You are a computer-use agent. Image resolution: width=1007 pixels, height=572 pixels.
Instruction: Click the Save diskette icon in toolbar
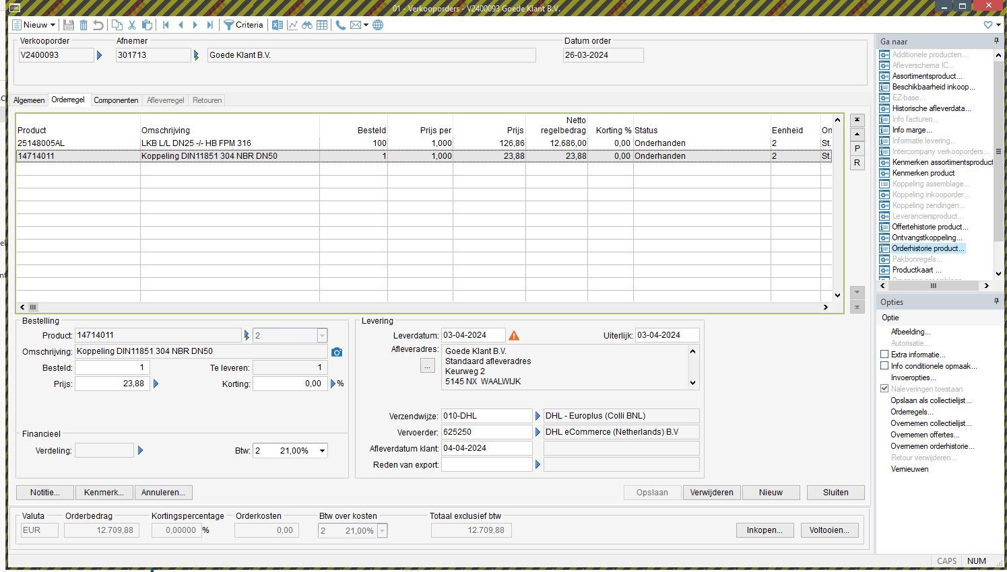coord(69,25)
